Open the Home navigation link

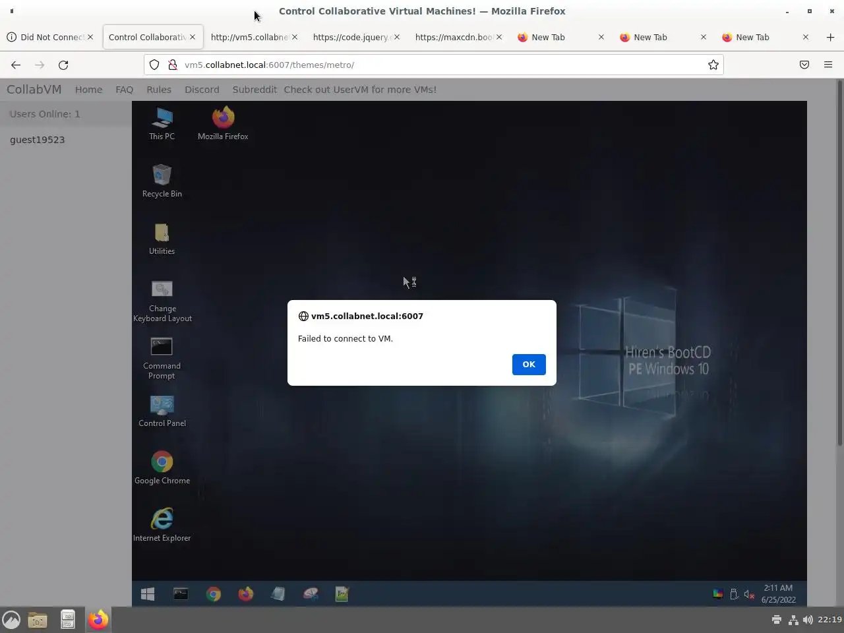pos(88,90)
